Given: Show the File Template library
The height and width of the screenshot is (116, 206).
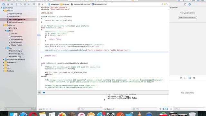Looking at the screenshot, I should 181,78.
